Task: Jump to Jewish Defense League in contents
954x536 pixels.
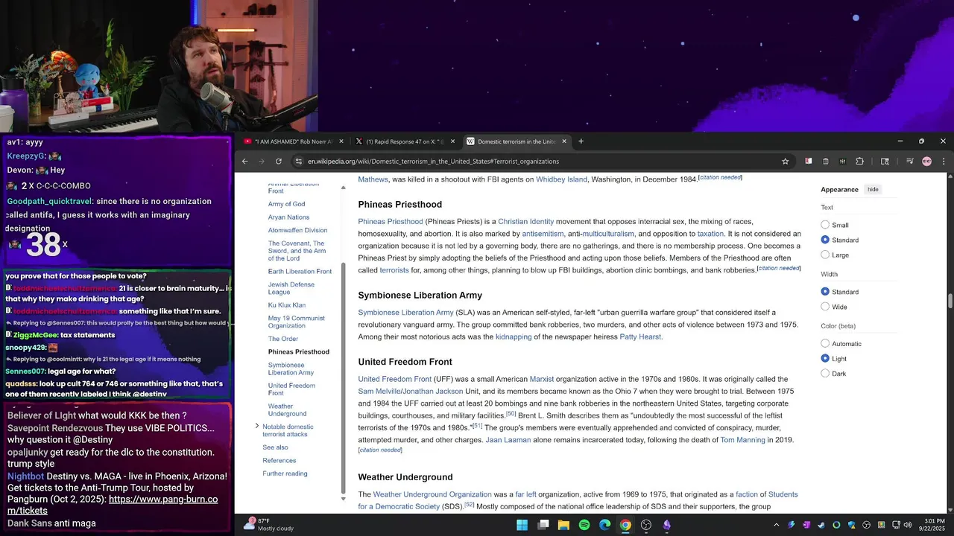Action: pos(291,288)
